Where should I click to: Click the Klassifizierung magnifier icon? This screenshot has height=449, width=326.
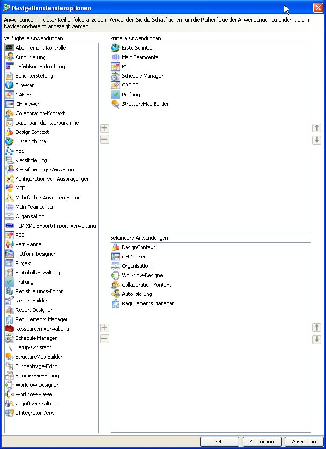pyautogui.click(x=9, y=160)
